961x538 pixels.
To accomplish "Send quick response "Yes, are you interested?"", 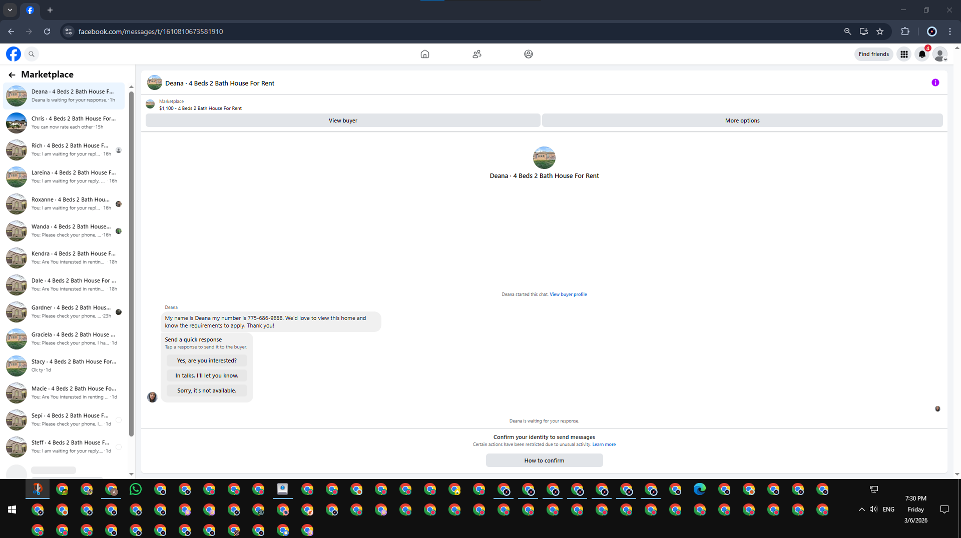I will tap(207, 360).
